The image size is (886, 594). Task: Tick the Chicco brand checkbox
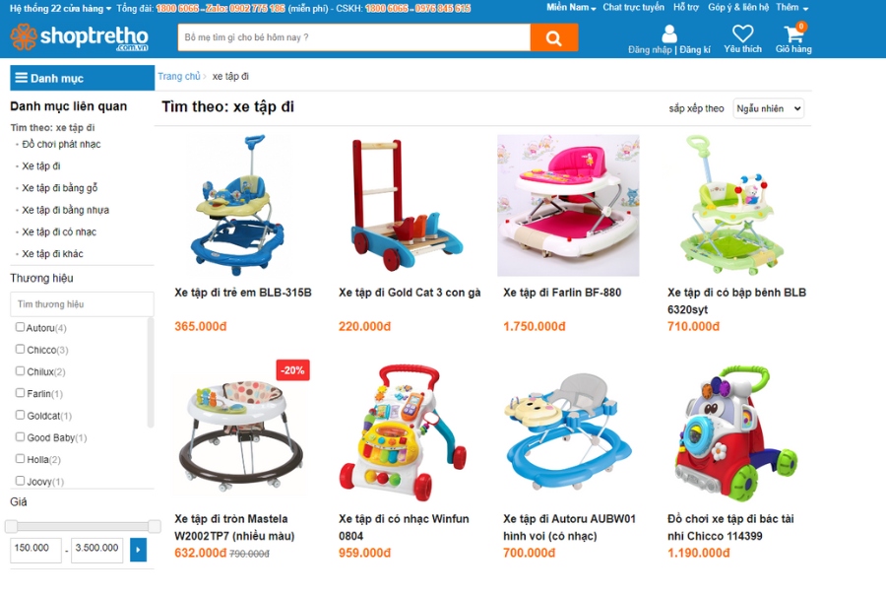click(x=21, y=349)
